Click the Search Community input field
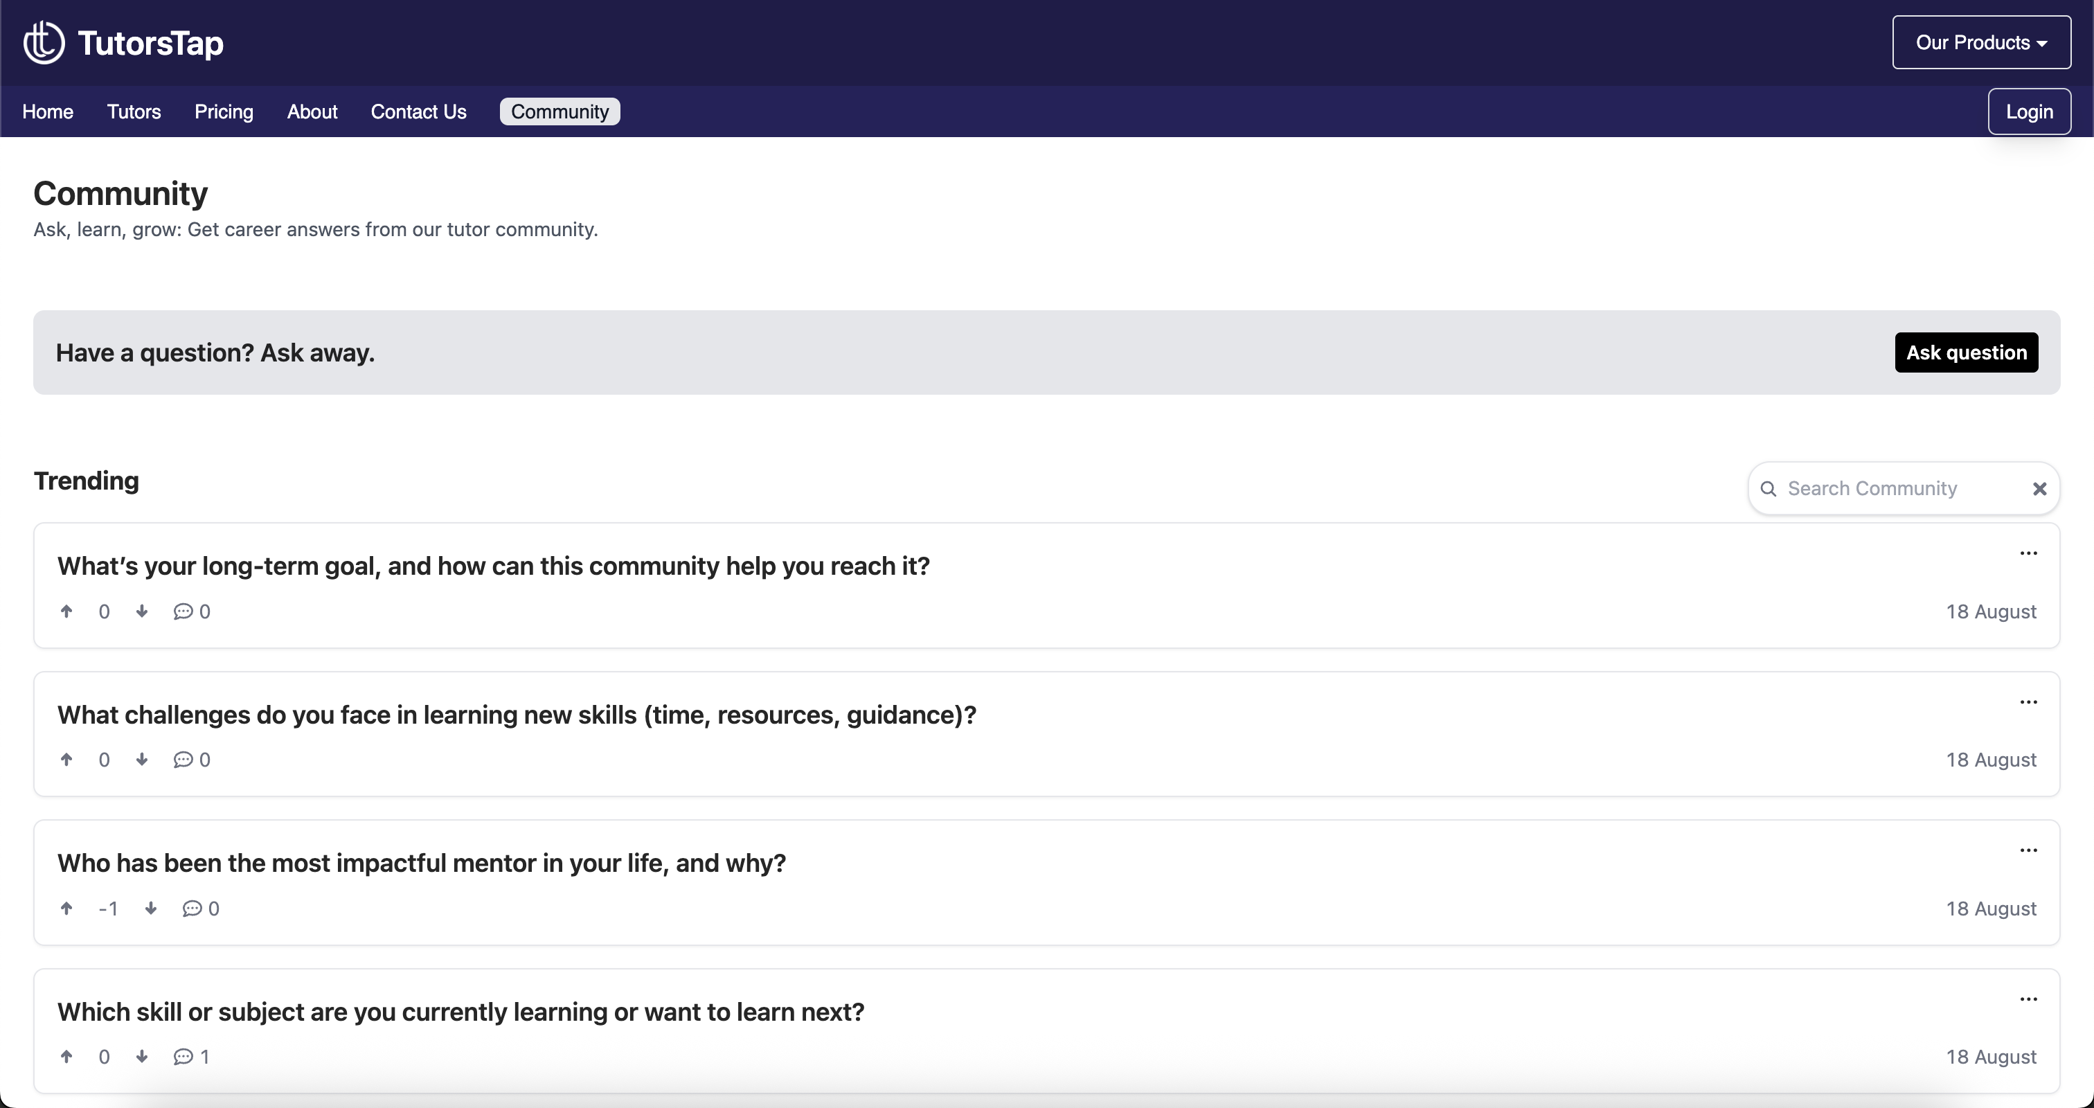 coord(1894,489)
